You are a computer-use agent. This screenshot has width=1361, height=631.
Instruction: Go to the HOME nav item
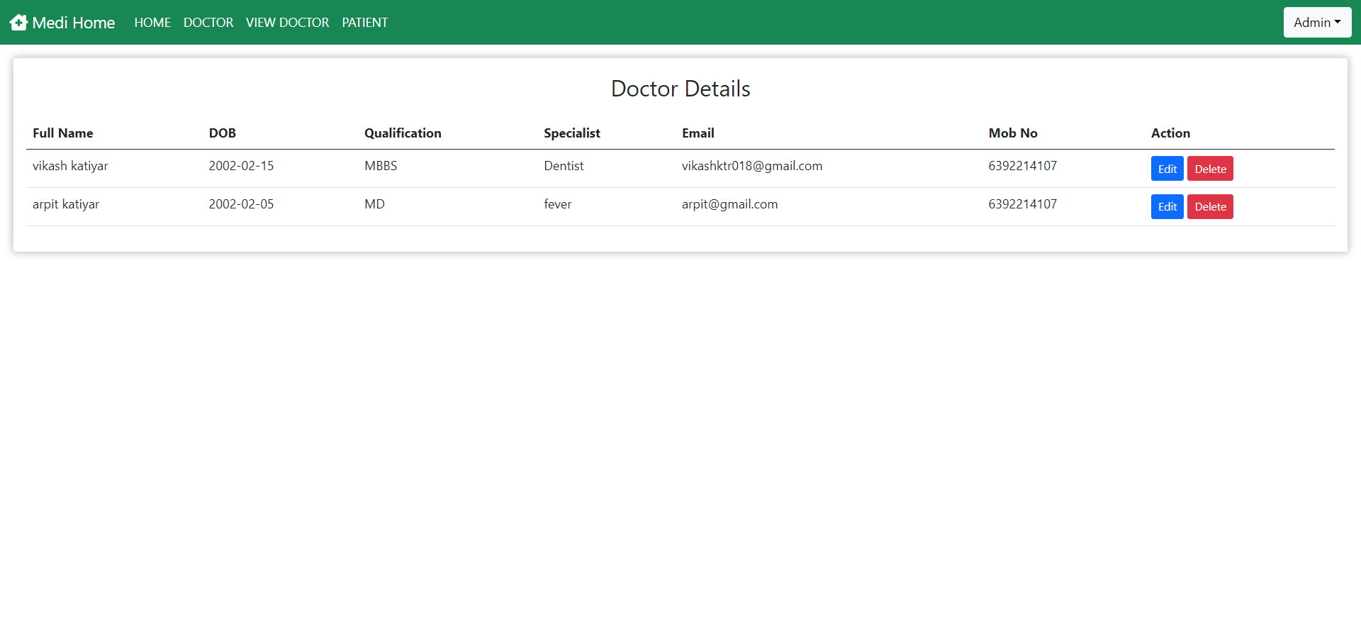152,23
